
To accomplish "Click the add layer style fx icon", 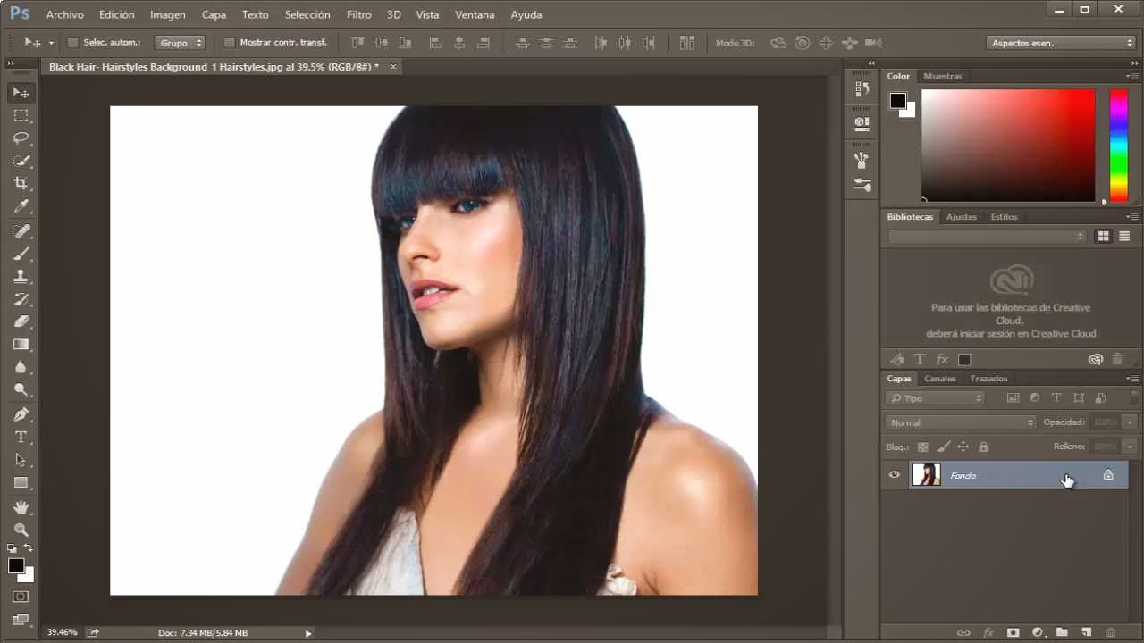I will pyautogui.click(x=988, y=632).
